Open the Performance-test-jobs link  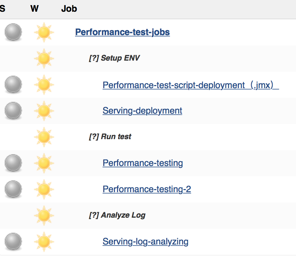pos(123,32)
